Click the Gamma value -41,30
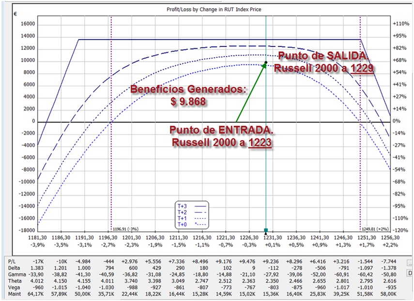Image resolution: width=414 pixels, height=301 pixels. pyautogui.click(x=83, y=274)
